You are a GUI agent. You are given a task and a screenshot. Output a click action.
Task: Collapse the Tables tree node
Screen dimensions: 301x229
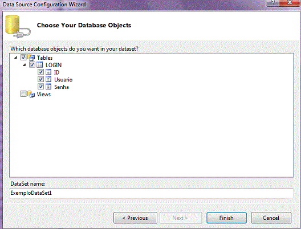pos(16,58)
